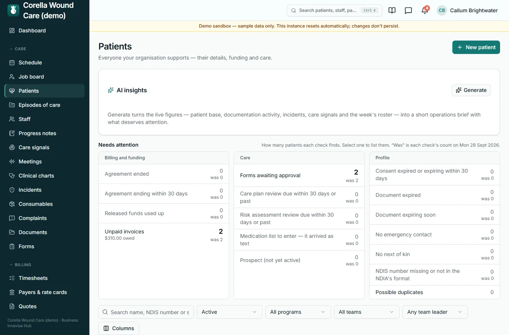Screen dimensions: 509x335
Task: Select the Prospect (not yet active) check
Action: 299,260
